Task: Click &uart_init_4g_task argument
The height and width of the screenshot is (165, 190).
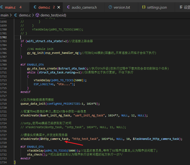Action: 55,115
